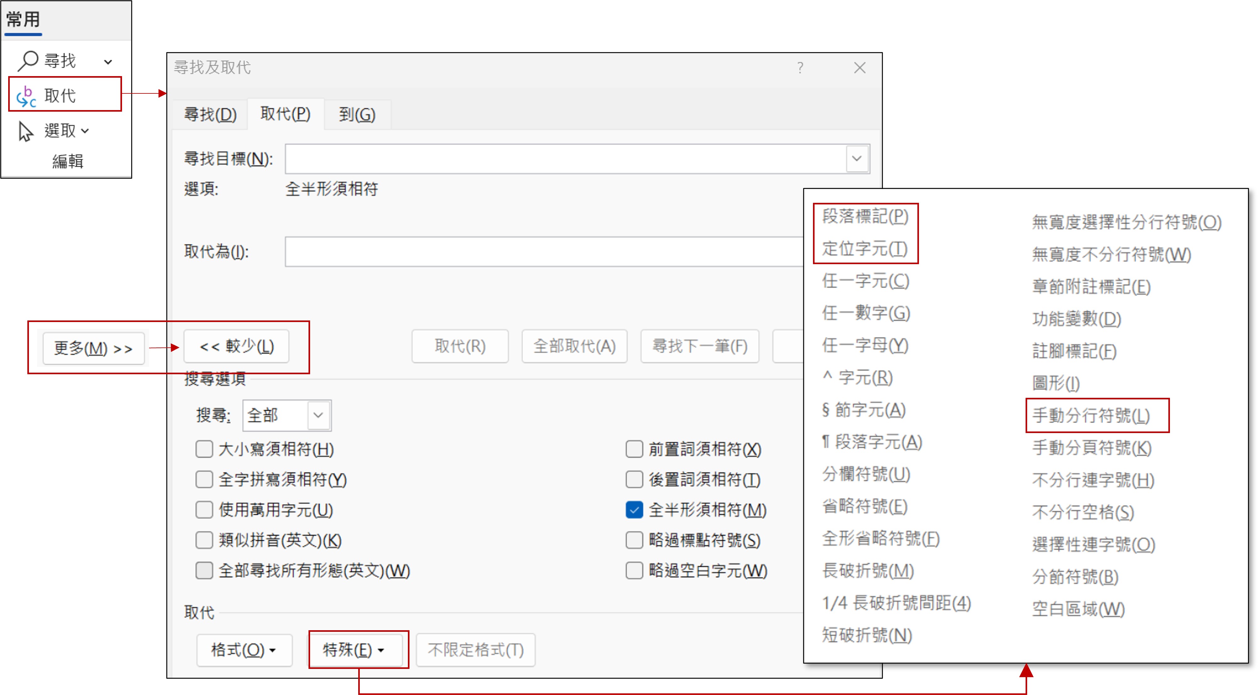
Task: Uncheck 全半形須相符 checkbox
Action: [634, 510]
